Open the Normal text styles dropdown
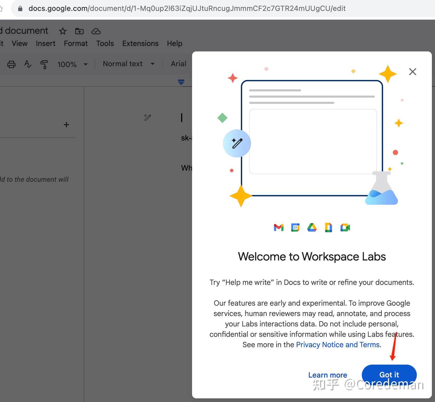The width and height of the screenshot is (435, 402). coord(128,64)
